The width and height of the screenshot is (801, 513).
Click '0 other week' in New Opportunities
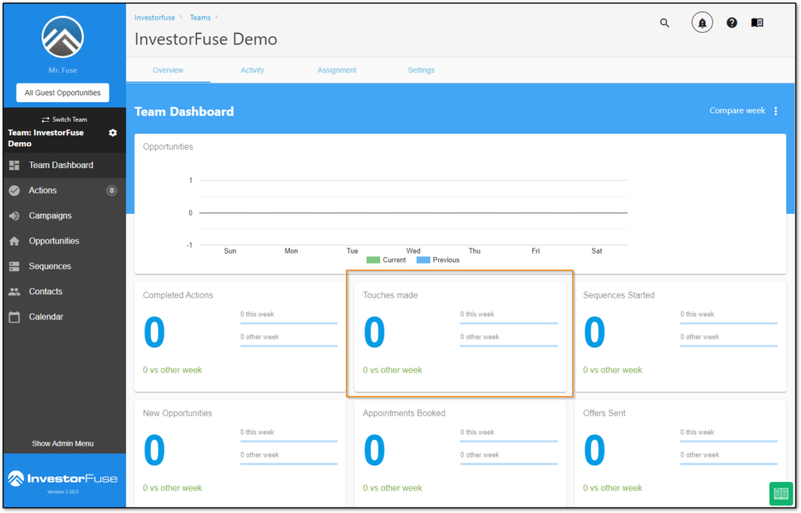point(260,455)
